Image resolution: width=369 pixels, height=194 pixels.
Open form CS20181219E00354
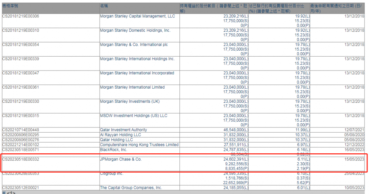click(x=21, y=45)
